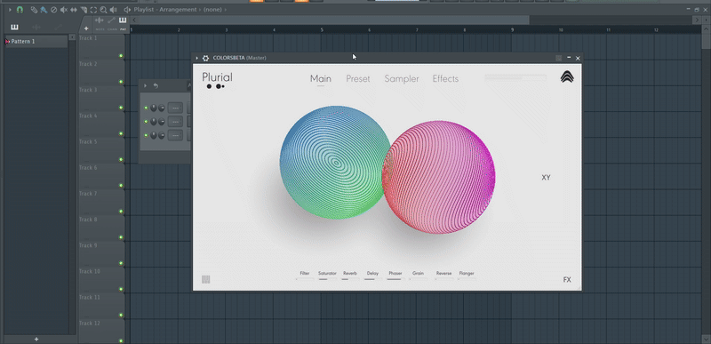711x344 pixels.
Task: Click the Filter effect slider
Action: coord(305,279)
